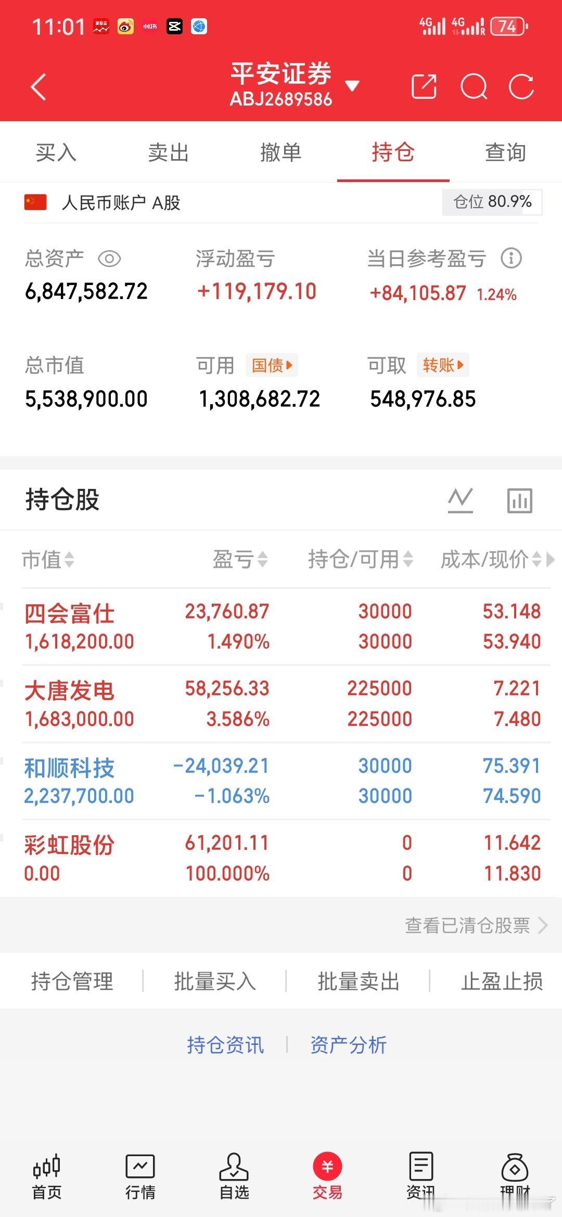Switch to the 买入 tab
The width and height of the screenshot is (562, 1217).
coord(56,152)
